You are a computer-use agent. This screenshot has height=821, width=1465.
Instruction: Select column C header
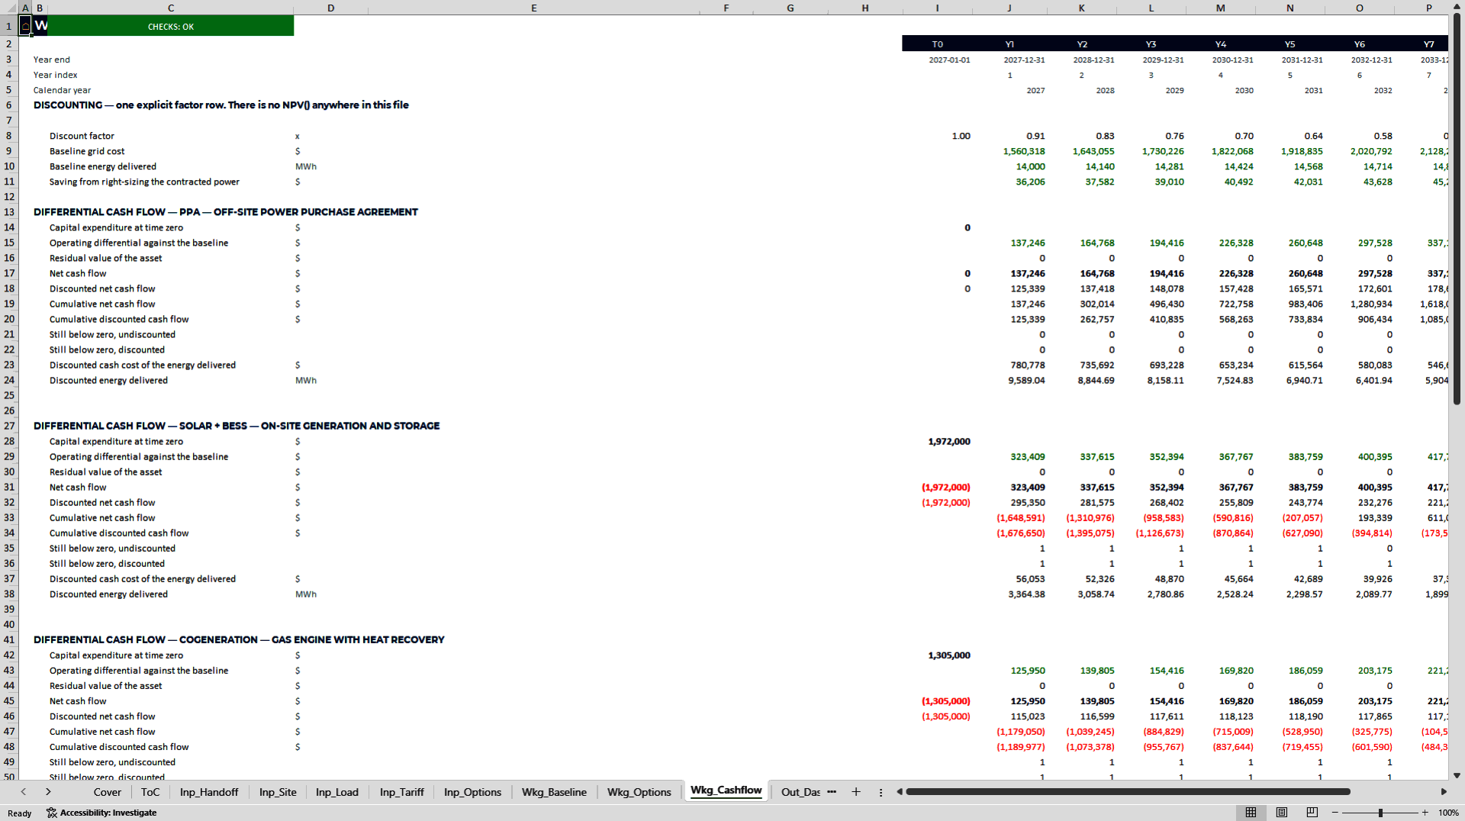pyautogui.click(x=170, y=8)
